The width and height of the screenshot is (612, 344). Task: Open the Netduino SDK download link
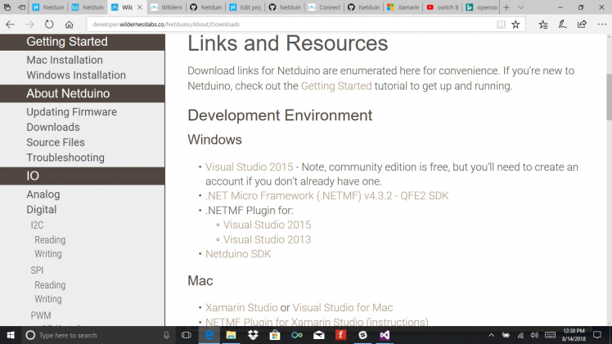pyautogui.click(x=238, y=254)
